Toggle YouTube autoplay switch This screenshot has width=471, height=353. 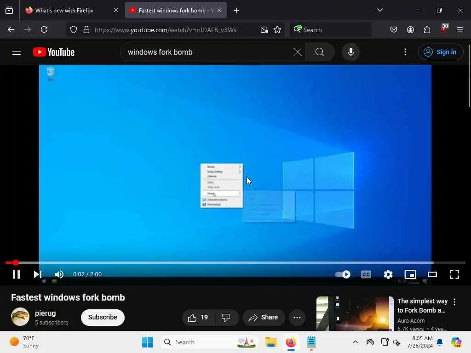[x=343, y=274]
